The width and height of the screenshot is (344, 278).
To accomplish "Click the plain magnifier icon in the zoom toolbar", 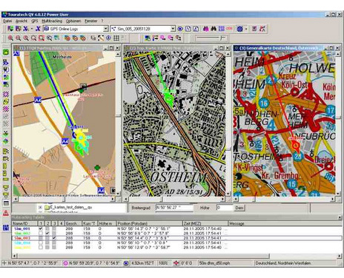I will [x=33, y=38].
